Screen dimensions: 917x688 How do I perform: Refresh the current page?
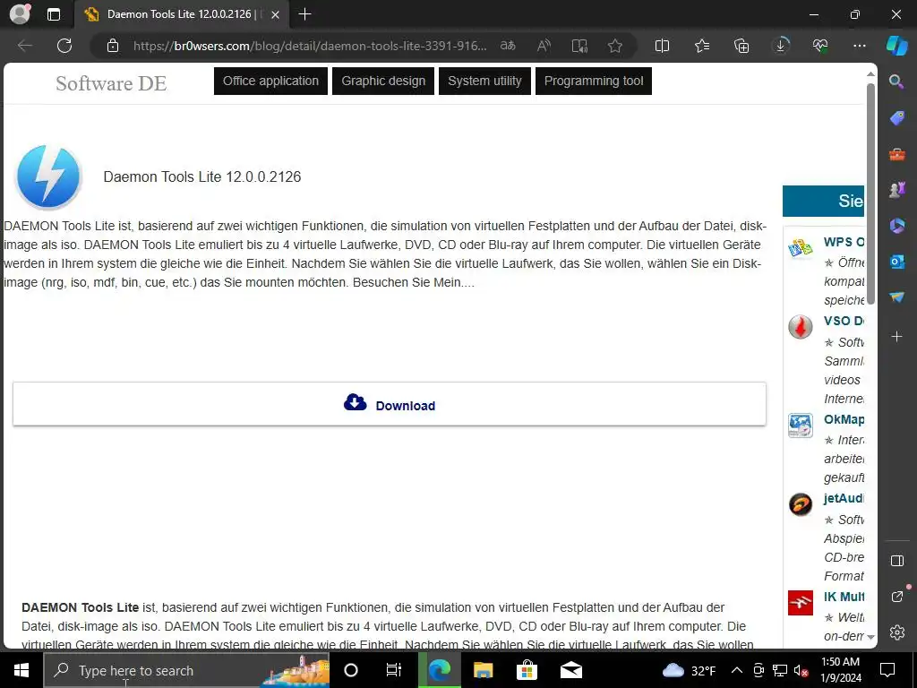coord(64,46)
